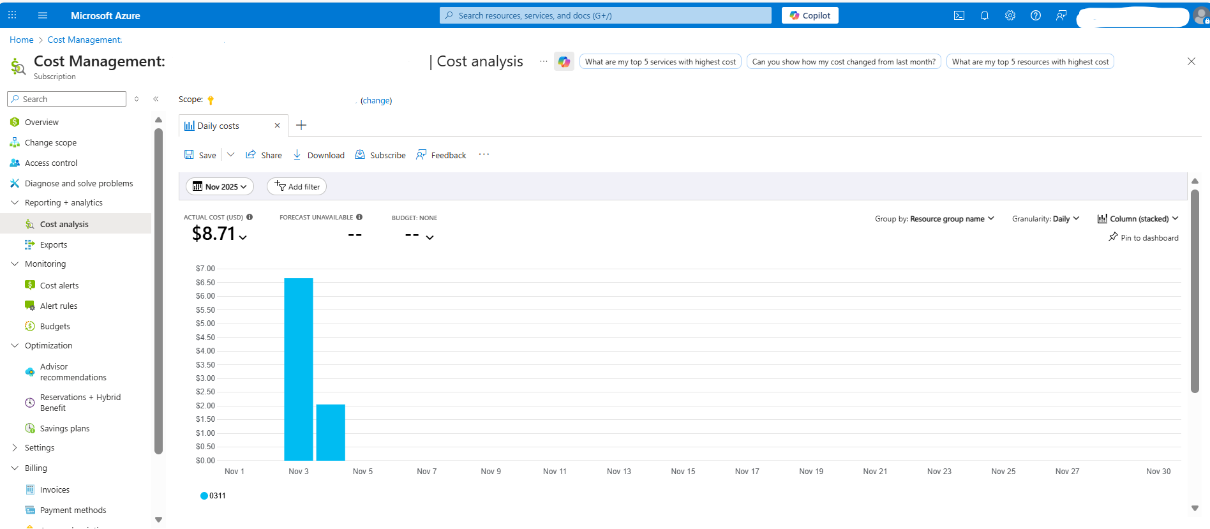Open the Nov 2025 date range dropdown
This screenshot has height=529, width=1210.
tap(220, 186)
